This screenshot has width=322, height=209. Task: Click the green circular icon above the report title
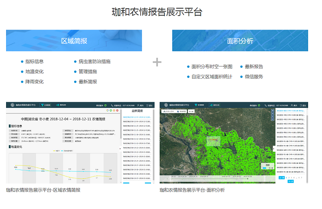(110, 111)
